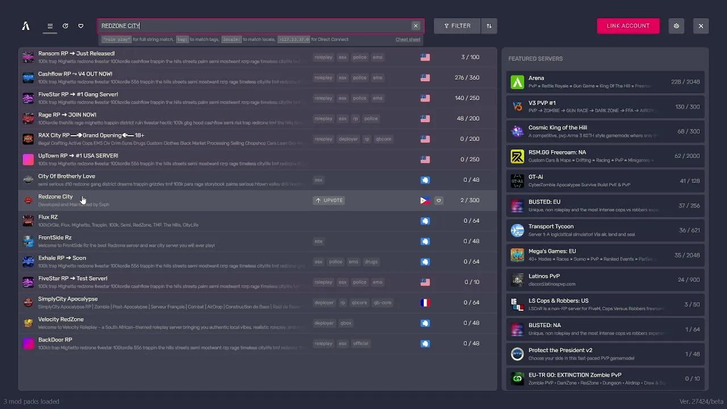Click the deployer tag on RAX City RP

348,139
